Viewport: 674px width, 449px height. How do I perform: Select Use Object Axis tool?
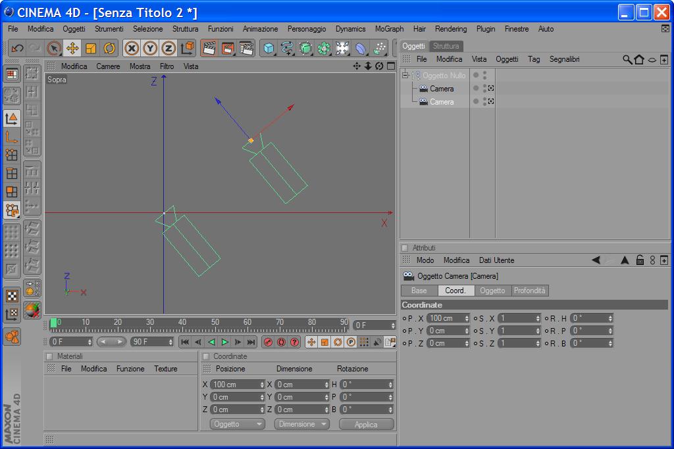point(12,137)
